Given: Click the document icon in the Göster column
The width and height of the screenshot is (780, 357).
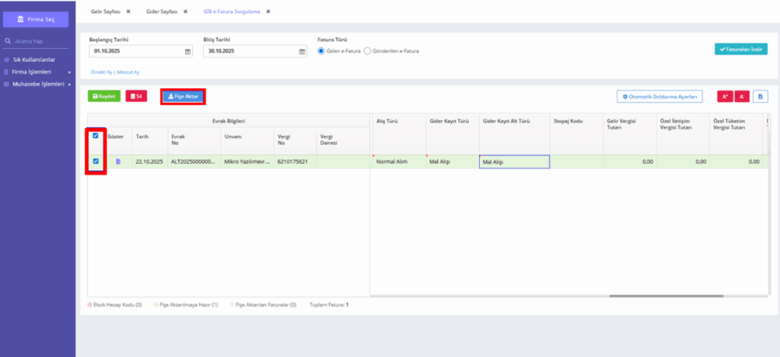Looking at the screenshot, I should 118,161.
